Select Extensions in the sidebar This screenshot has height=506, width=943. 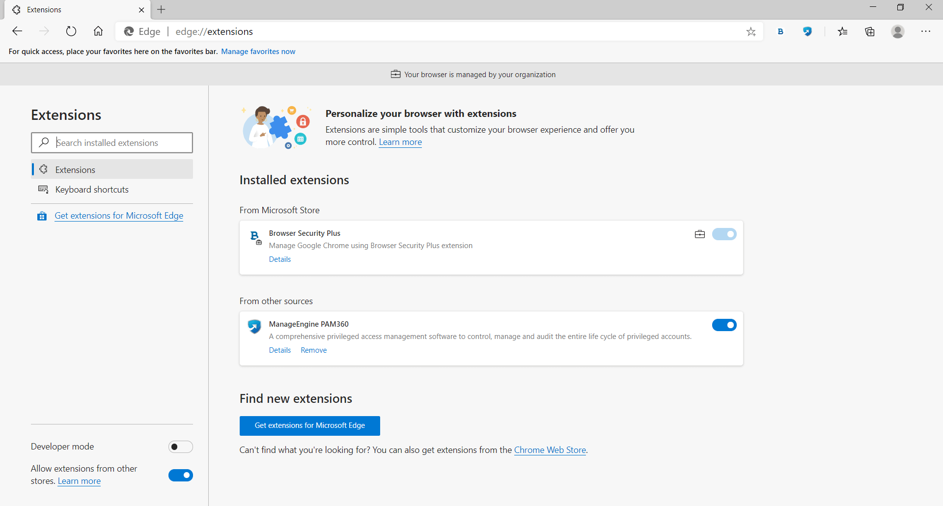click(75, 169)
